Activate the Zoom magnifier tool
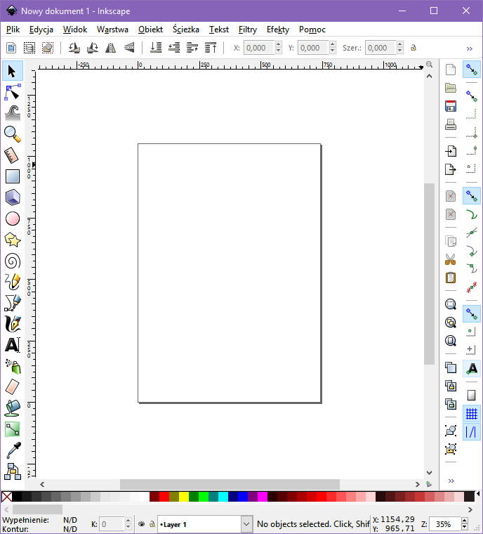Screen dimensions: 483x534 [12, 133]
